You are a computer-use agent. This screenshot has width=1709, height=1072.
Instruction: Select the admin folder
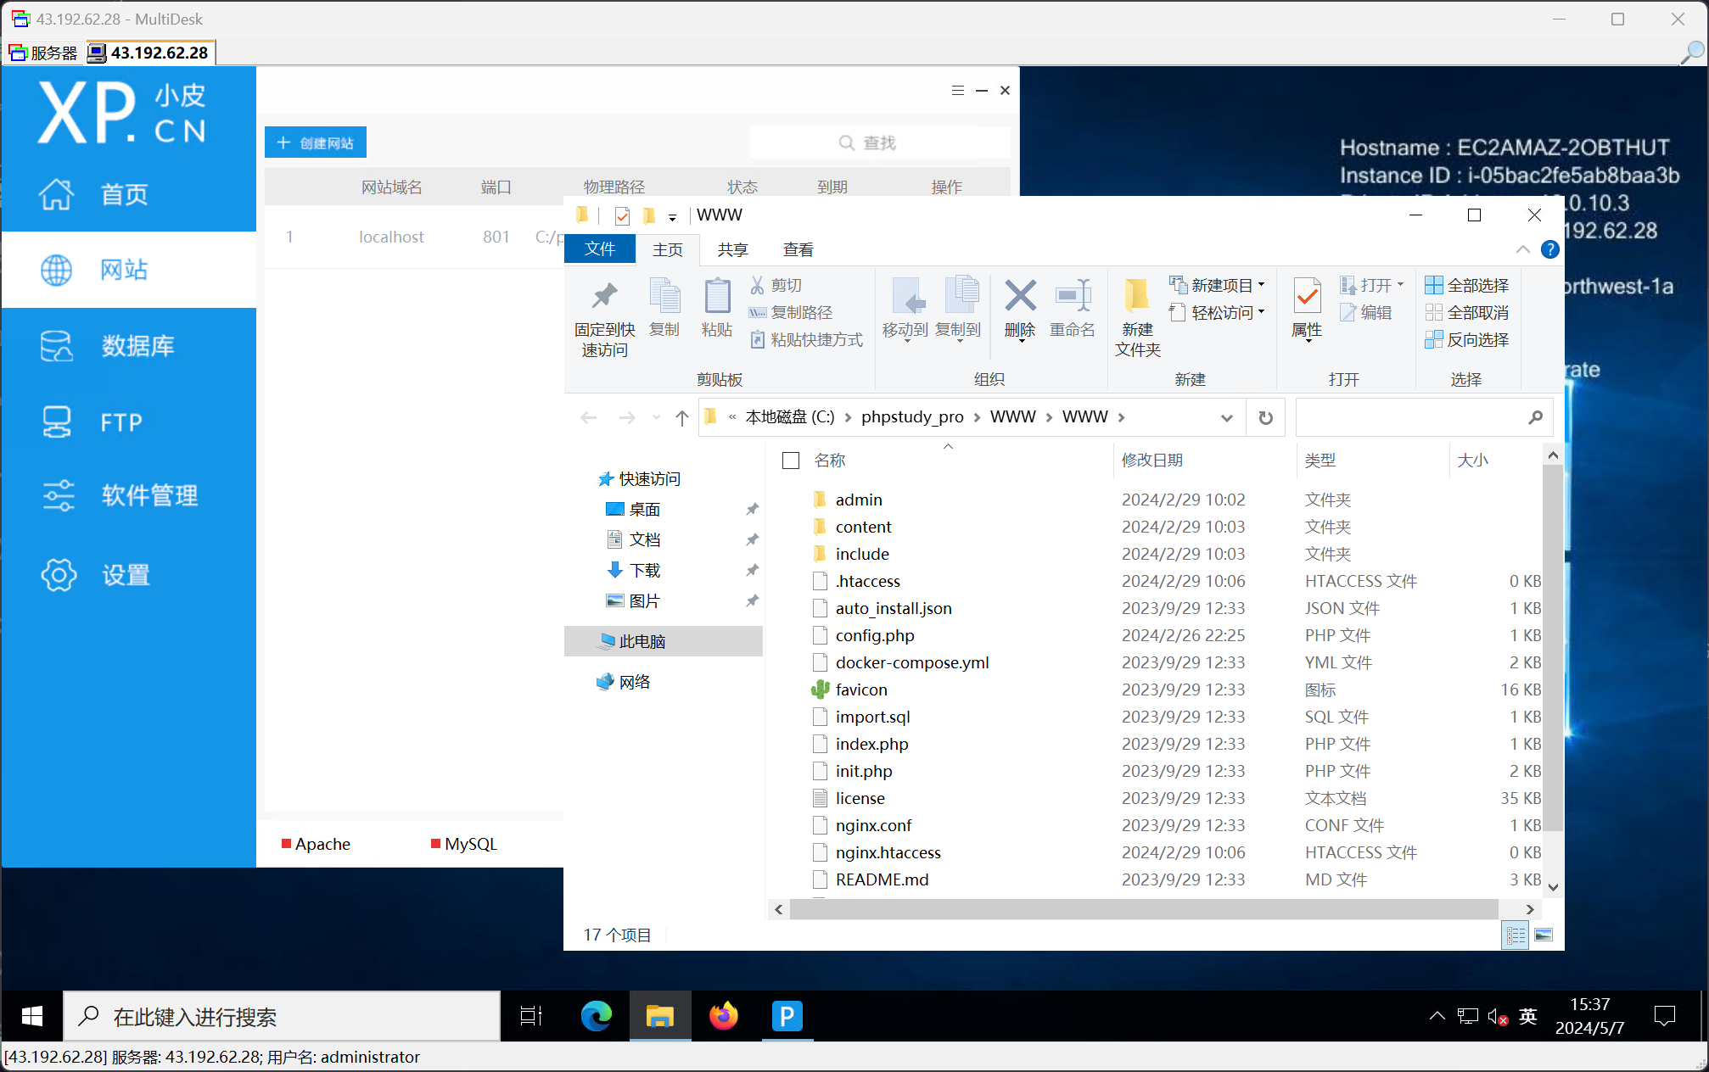[859, 500]
